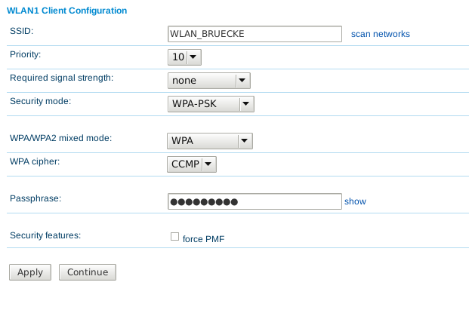
Task: Focus the Passphrase password field
Action: pos(255,201)
